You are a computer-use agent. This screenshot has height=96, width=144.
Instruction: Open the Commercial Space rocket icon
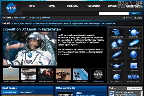click(134, 44)
